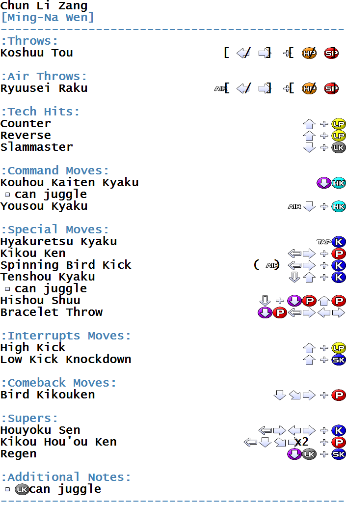Click the Bracelet Throw move name
Image resolution: width=346 pixels, height=507 pixels.
coord(52,312)
